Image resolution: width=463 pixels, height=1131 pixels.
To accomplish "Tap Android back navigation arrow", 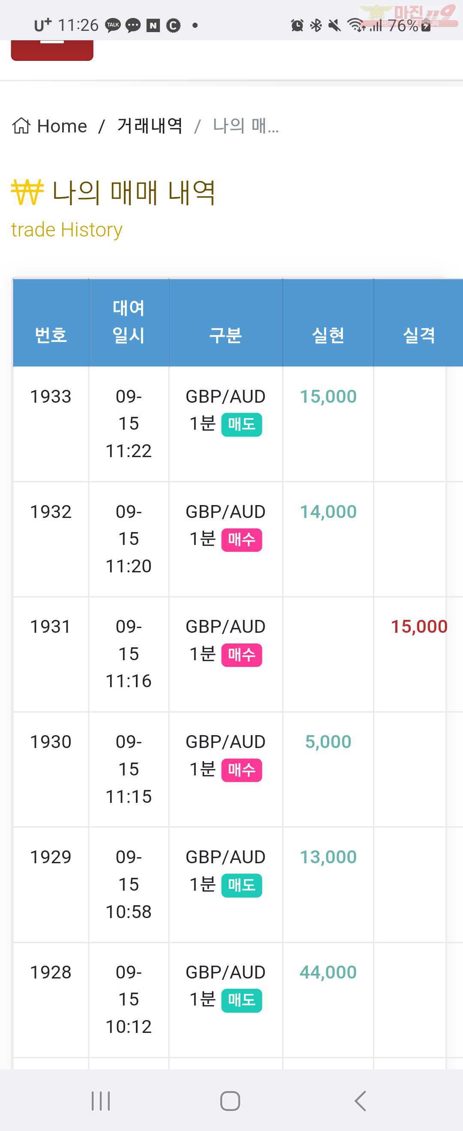I will [x=360, y=1101].
